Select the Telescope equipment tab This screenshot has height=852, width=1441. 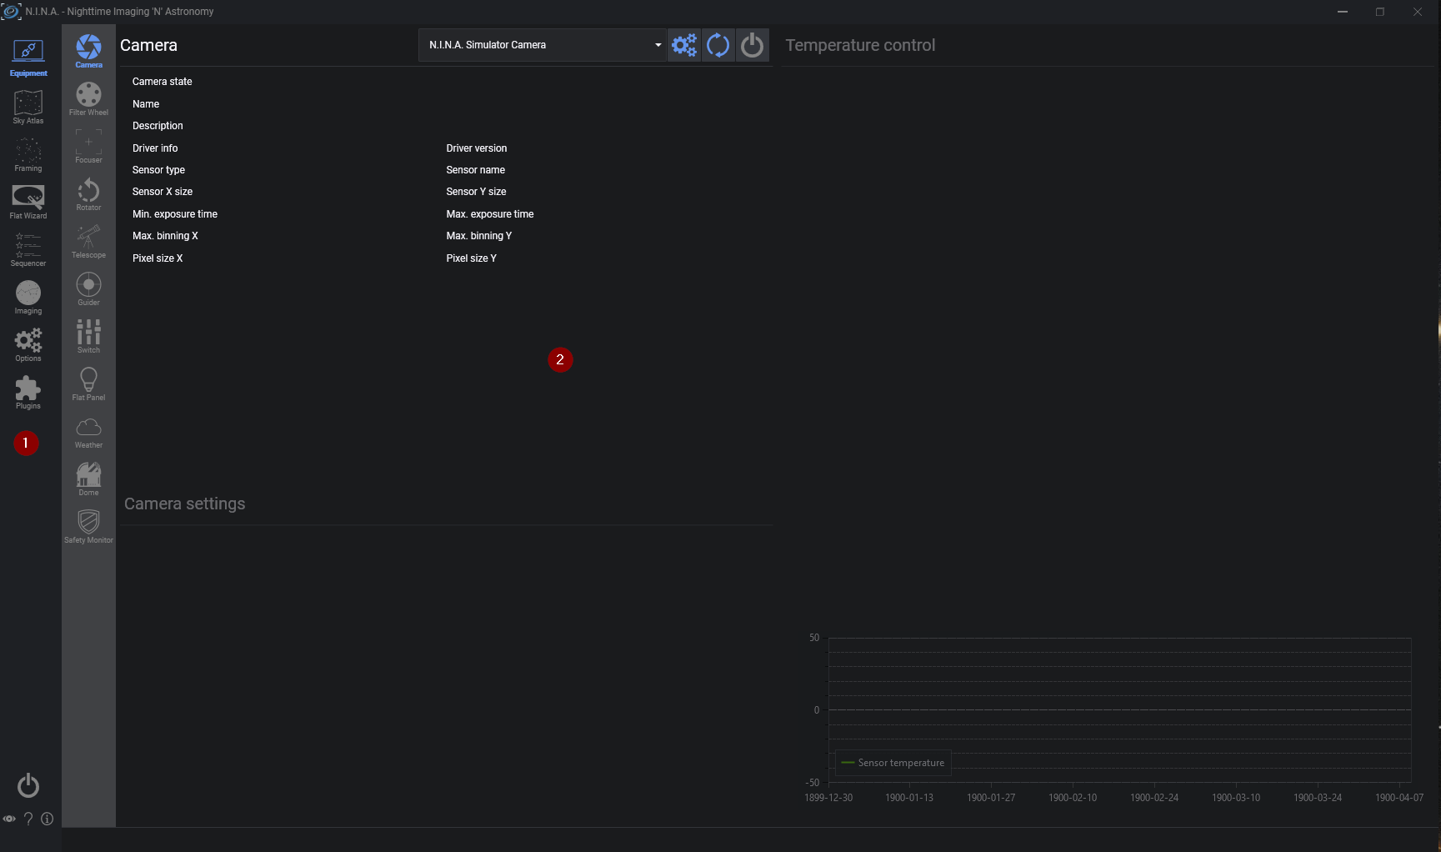[88, 241]
